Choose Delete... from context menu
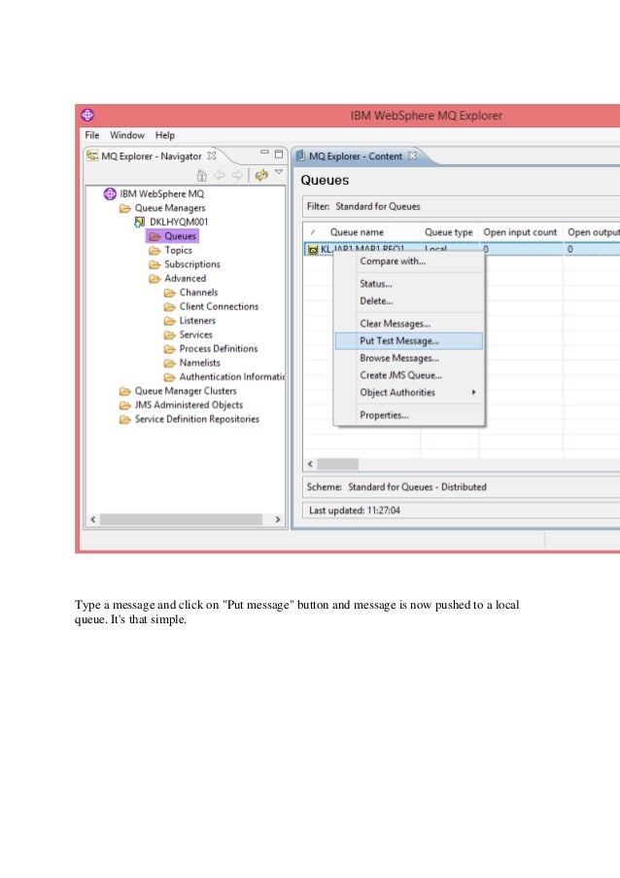This screenshot has width=620, height=878. pyautogui.click(x=409, y=300)
